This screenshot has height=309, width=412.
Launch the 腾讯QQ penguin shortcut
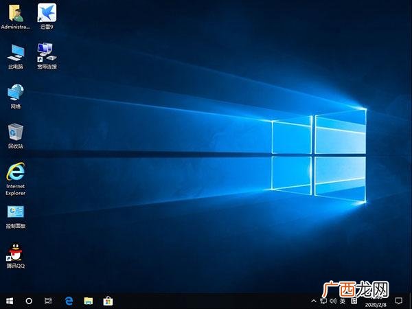(x=16, y=255)
